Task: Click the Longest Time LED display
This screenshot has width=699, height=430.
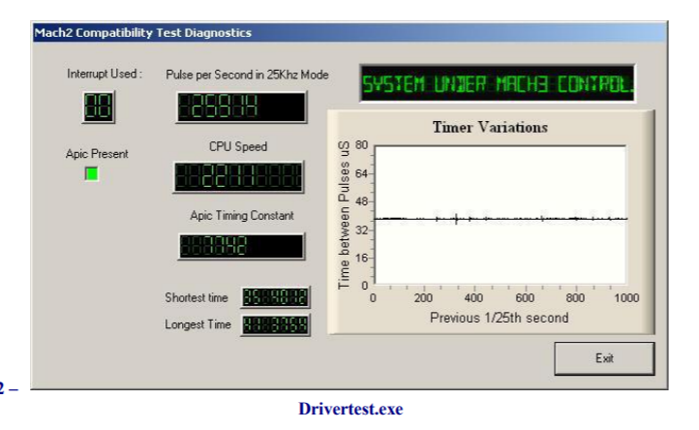Action: coord(275,324)
